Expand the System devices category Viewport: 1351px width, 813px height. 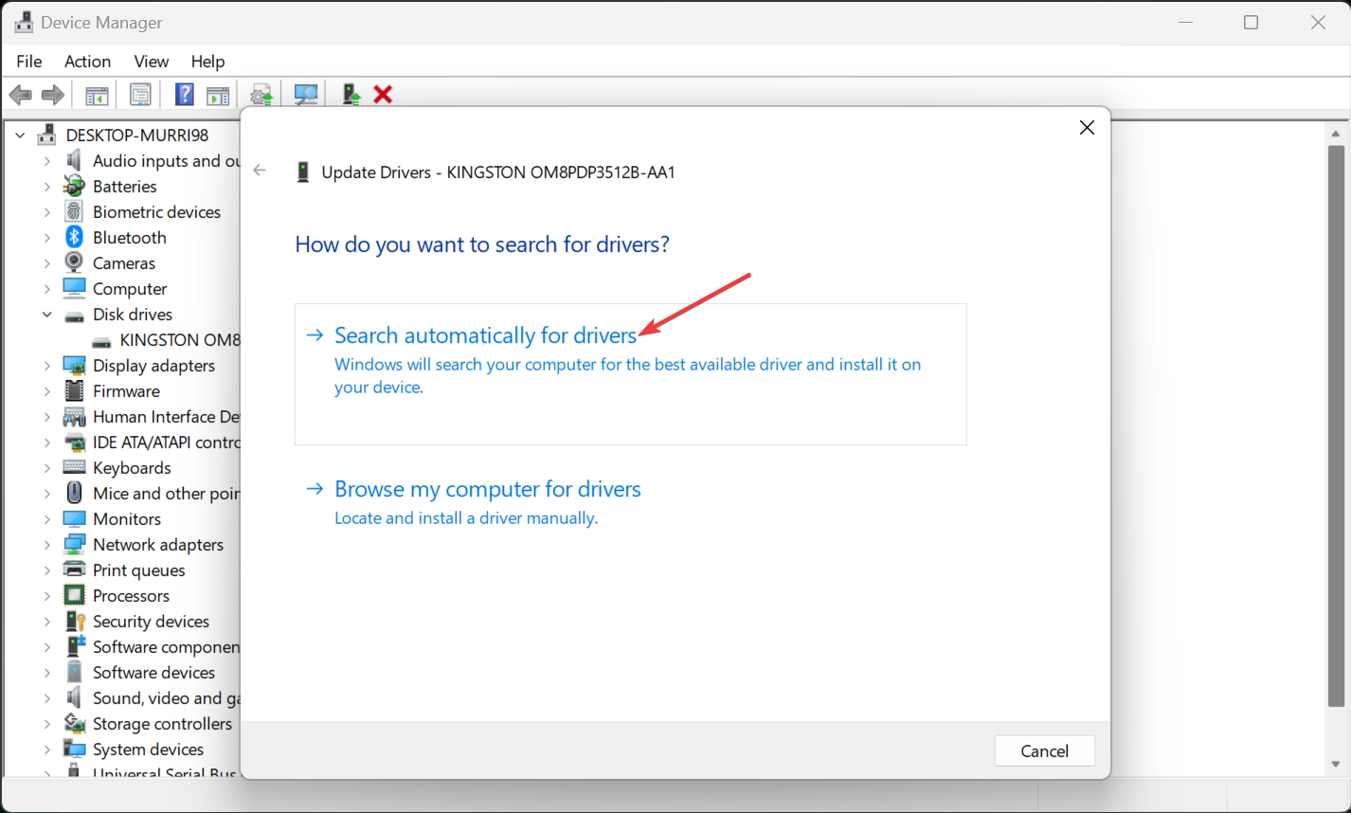pyautogui.click(x=46, y=750)
